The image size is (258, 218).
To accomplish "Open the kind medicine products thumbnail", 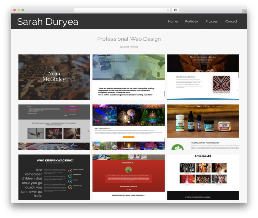I will [203, 127].
